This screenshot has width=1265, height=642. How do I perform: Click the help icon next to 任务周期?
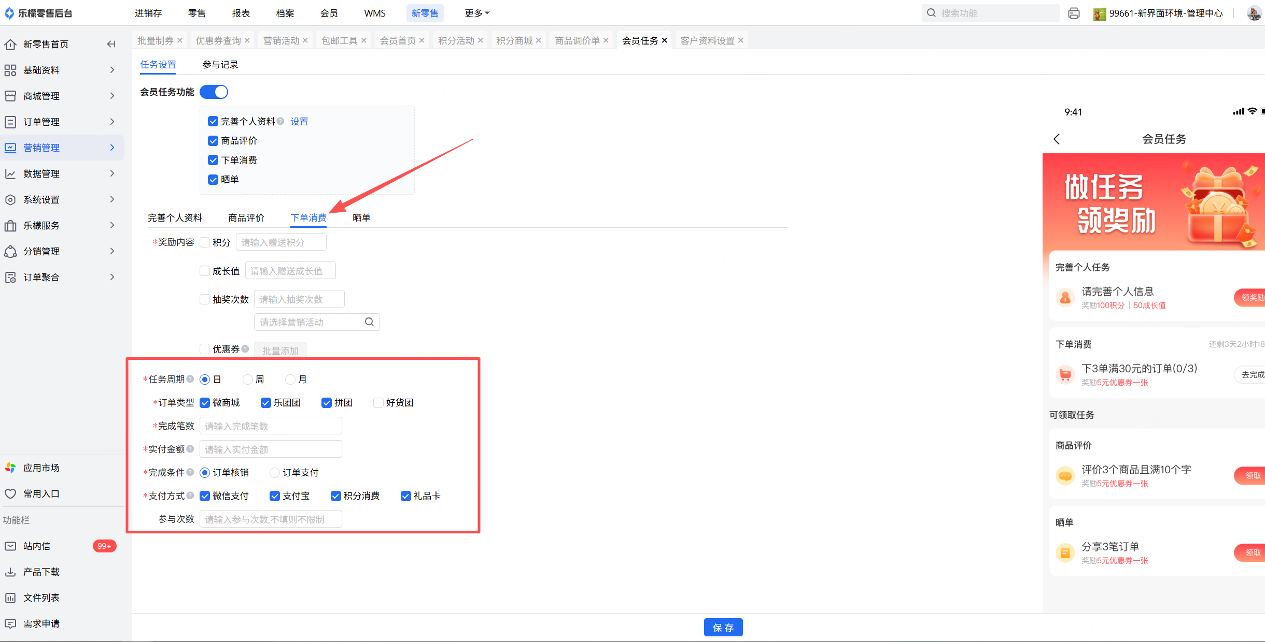(190, 379)
